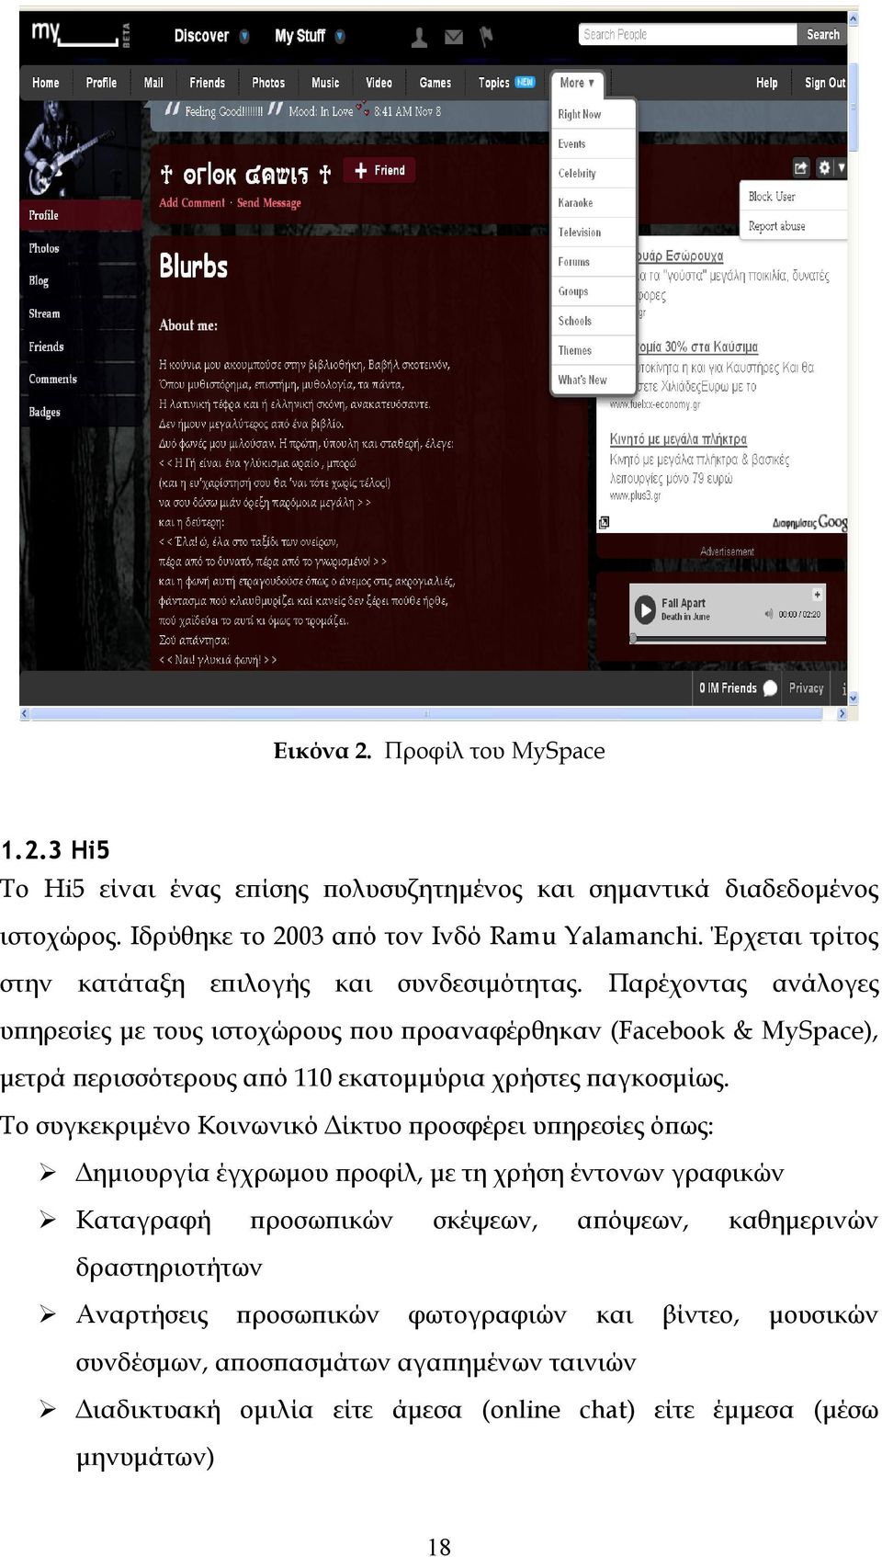
Task: Click the share profile icon
Action: click(801, 167)
